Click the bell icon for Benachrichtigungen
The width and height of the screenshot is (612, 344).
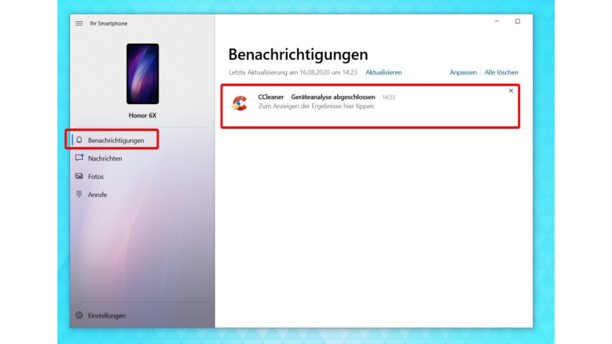(x=79, y=139)
